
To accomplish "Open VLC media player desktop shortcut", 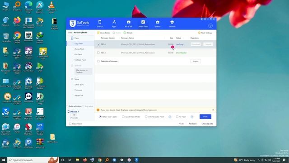I will click(51, 7).
